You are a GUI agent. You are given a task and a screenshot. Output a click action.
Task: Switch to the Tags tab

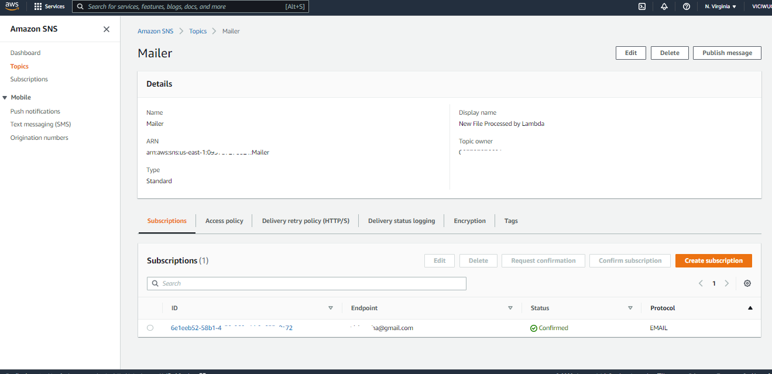[511, 221]
